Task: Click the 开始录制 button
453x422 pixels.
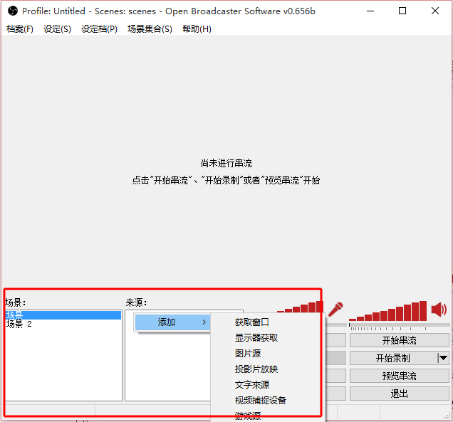Action: point(393,358)
